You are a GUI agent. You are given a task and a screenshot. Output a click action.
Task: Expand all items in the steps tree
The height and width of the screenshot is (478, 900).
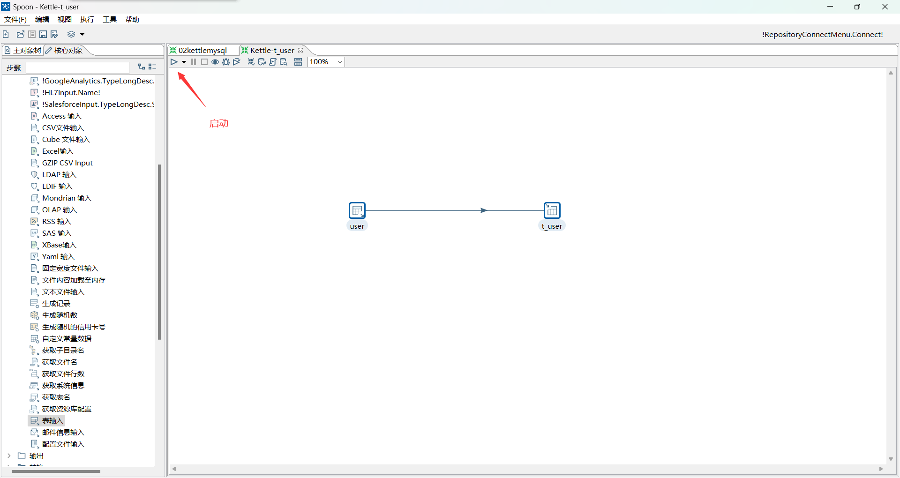[x=142, y=67]
